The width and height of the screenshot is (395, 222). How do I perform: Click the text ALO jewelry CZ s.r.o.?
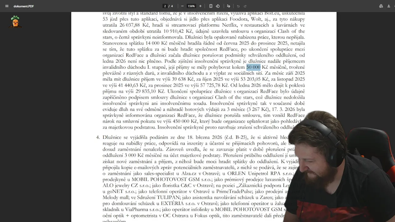[x=127, y=185]
